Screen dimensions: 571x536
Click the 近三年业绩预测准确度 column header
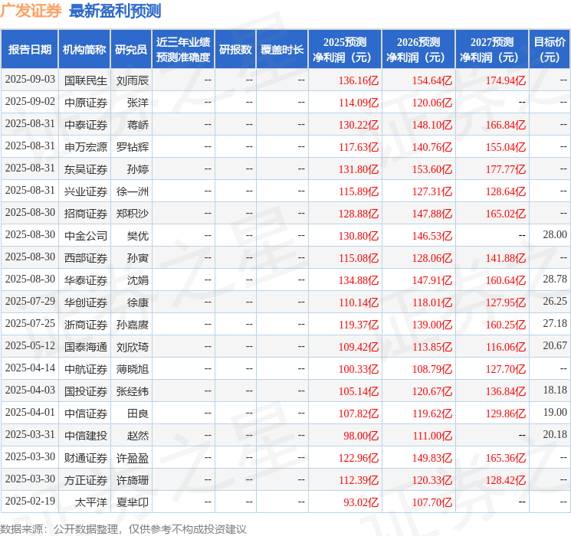pos(183,50)
